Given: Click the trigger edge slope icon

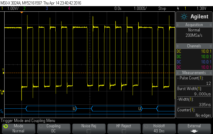Looking at the screenshot, I should [178, 8].
